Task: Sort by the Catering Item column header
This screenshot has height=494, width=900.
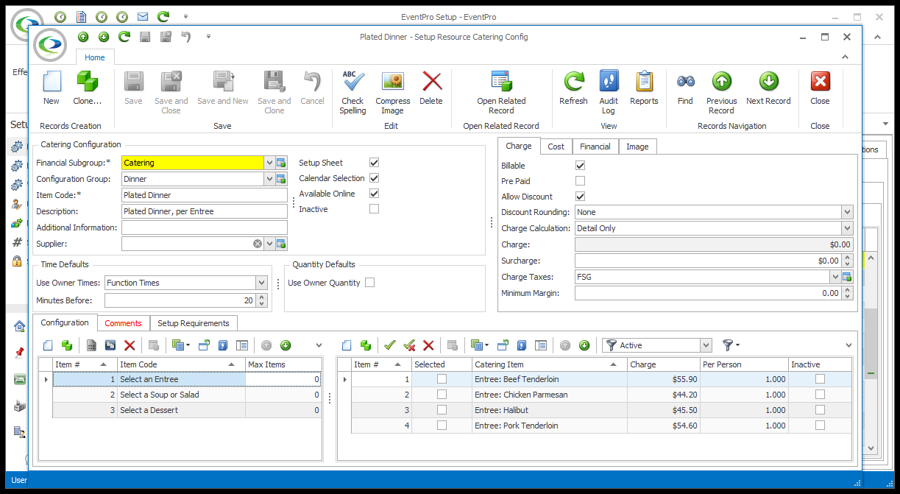Action: (549, 364)
